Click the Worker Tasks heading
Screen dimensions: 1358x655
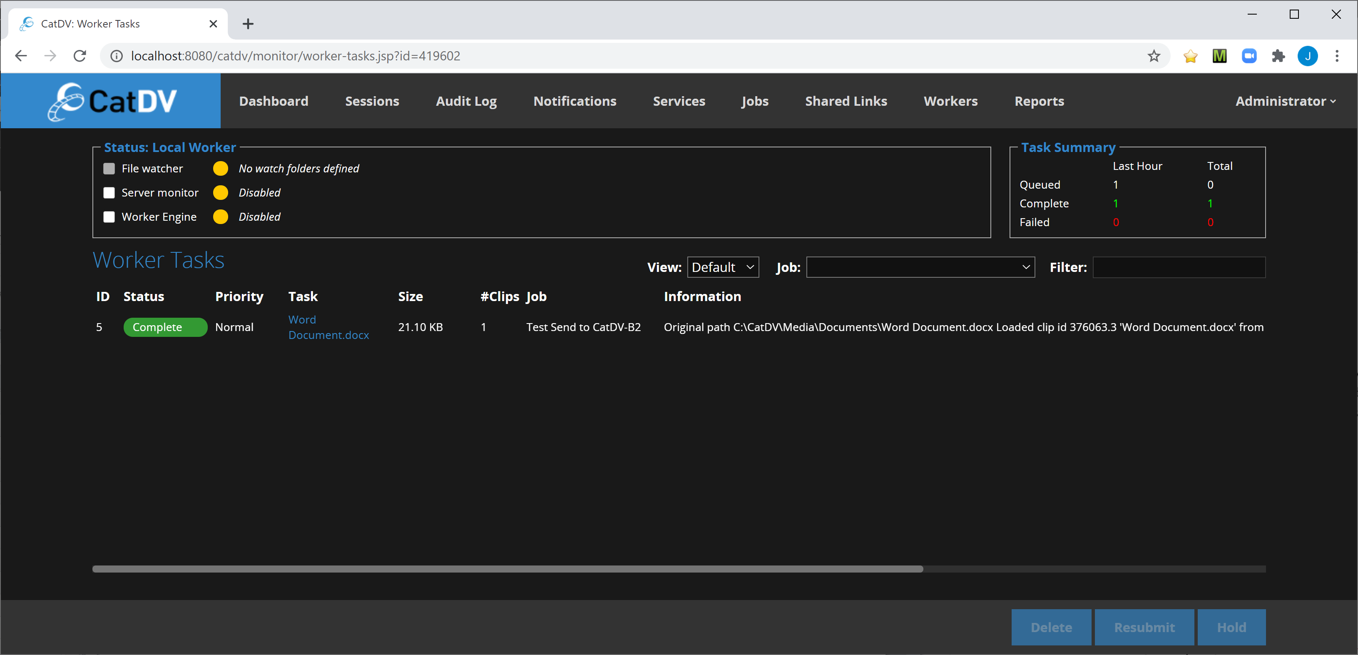tap(158, 260)
